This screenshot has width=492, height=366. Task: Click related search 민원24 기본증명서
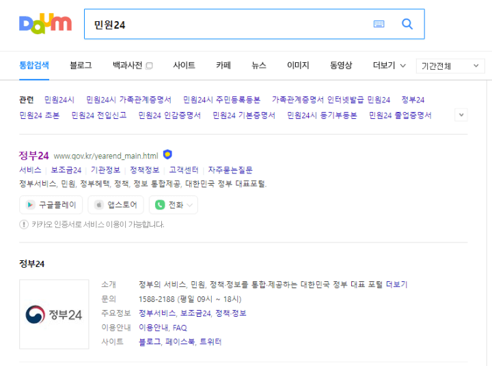244,115
